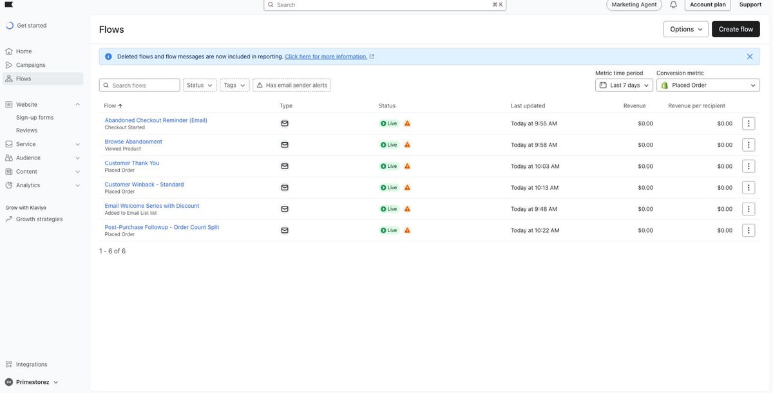Close the blue info banner
This screenshot has height=393, width=773.
[x=750, y=57]
